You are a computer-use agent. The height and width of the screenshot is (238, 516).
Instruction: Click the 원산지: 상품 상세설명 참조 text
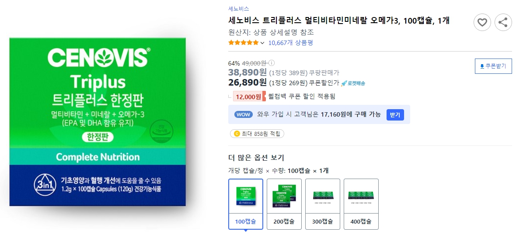click(x=271, y=32)
